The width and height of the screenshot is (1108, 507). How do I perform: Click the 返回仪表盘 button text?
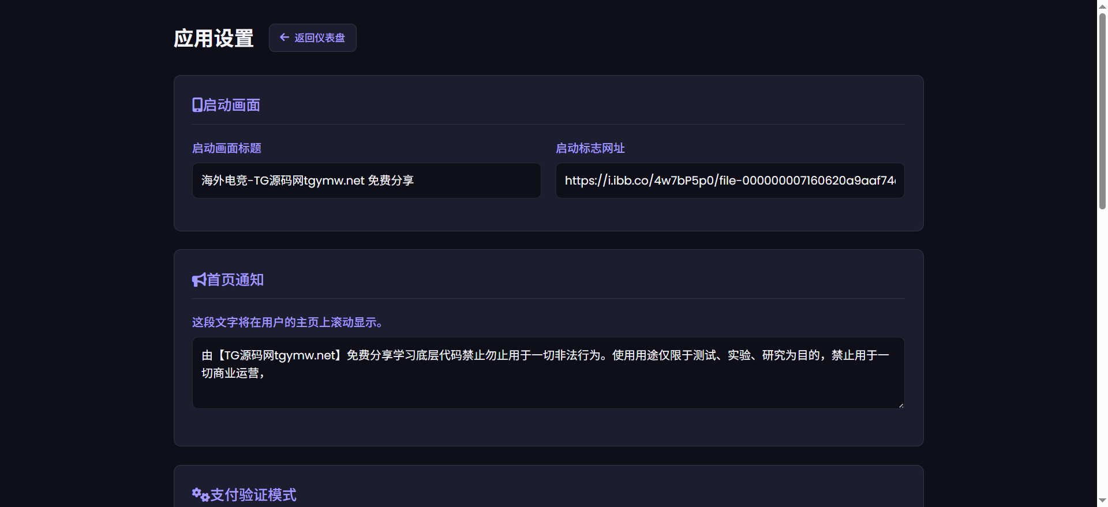(x=319, y=38)
